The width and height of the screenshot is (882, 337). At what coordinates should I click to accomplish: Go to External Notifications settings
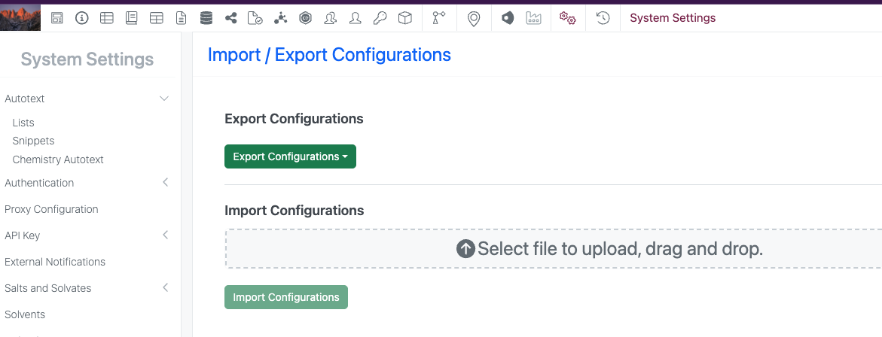(55, 262)
